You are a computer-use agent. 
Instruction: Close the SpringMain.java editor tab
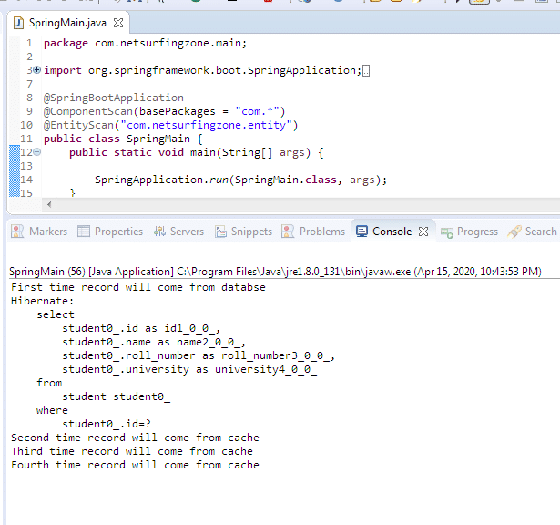(118, 22)
